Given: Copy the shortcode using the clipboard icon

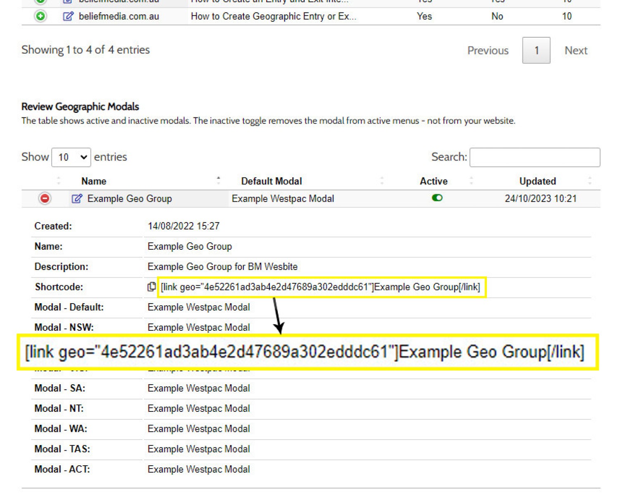Looking at the screenshot, I should click(152, 287).
